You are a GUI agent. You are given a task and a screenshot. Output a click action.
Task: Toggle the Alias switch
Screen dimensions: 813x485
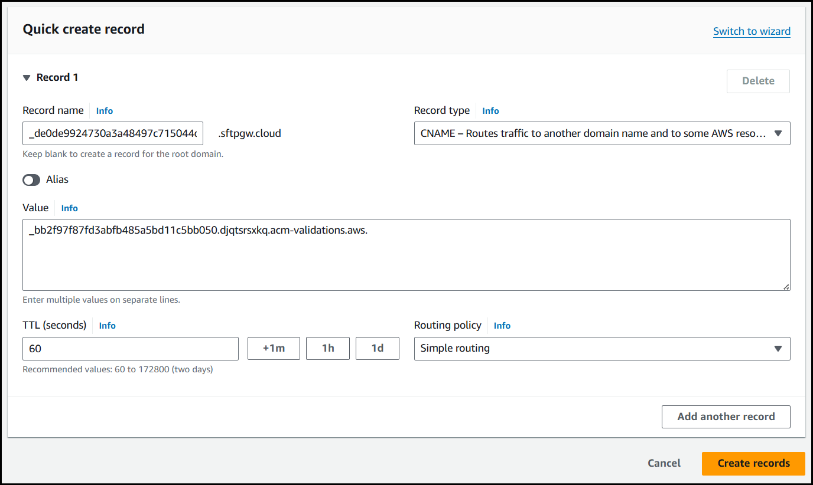(32, 180)
